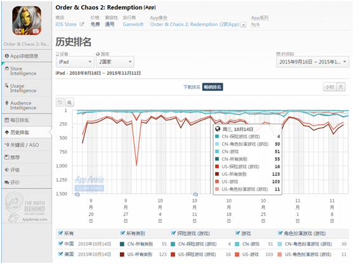Screen dimensions: 354x264
Task: Click the US-探险游戏 color swatch
Action: coord(173,254)
